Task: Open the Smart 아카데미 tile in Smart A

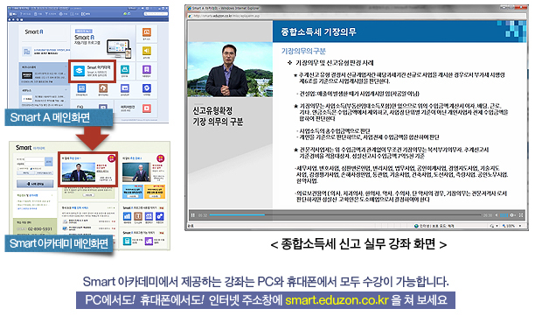Action: (93, 71)
